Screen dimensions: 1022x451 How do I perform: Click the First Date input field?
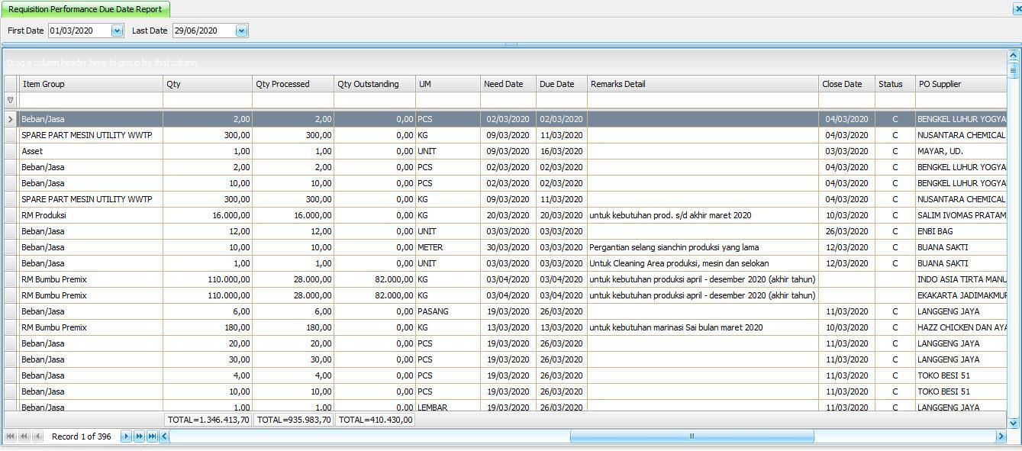tap(79, 31)
